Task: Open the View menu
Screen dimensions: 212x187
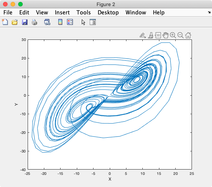Action: (x=42, y=13)
